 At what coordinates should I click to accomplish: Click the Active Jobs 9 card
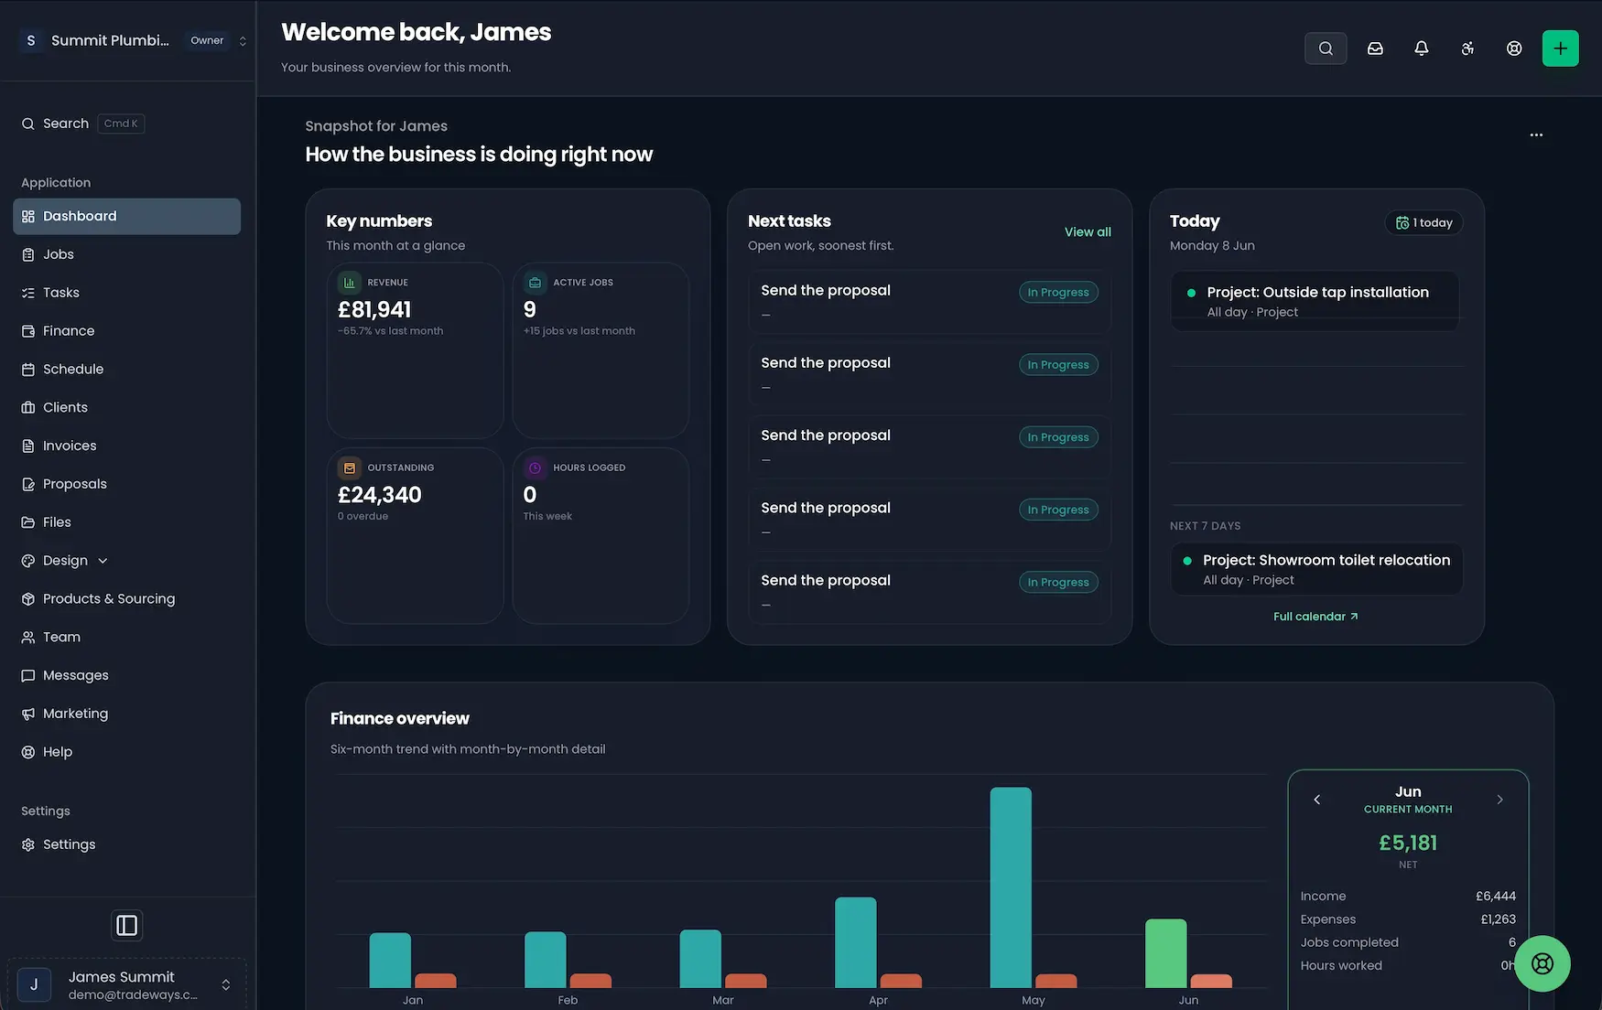tap(601, 350)
